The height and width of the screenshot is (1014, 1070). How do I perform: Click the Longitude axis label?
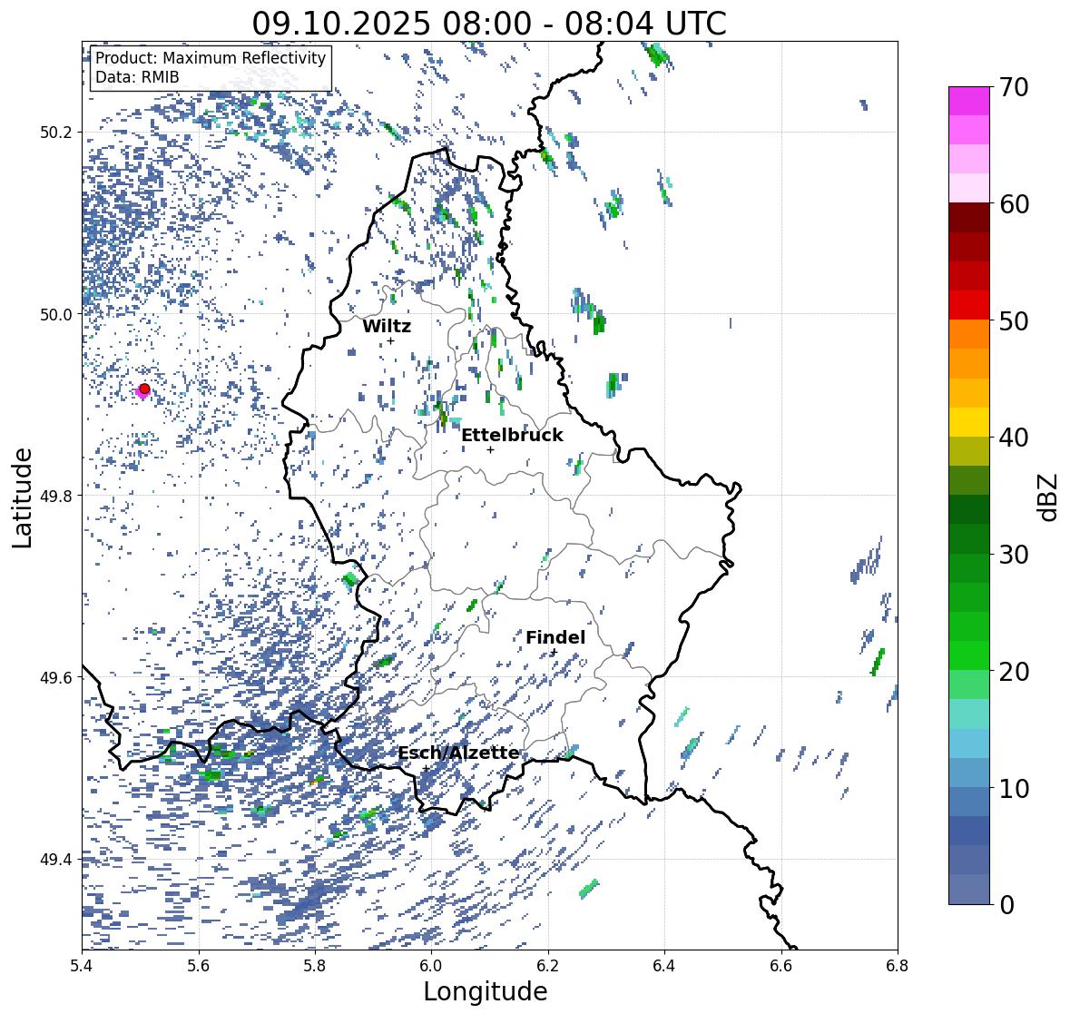point(486,991)
